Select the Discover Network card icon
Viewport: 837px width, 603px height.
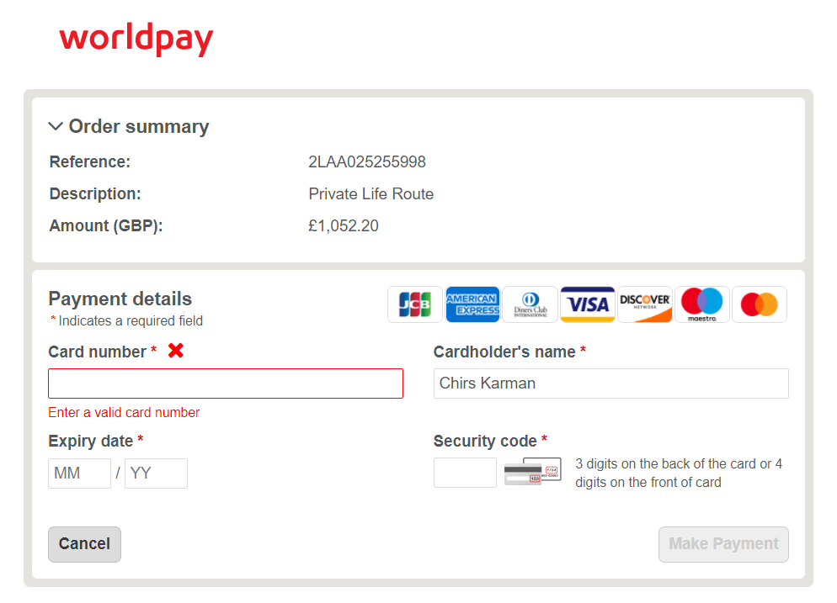tap(645, 304)
